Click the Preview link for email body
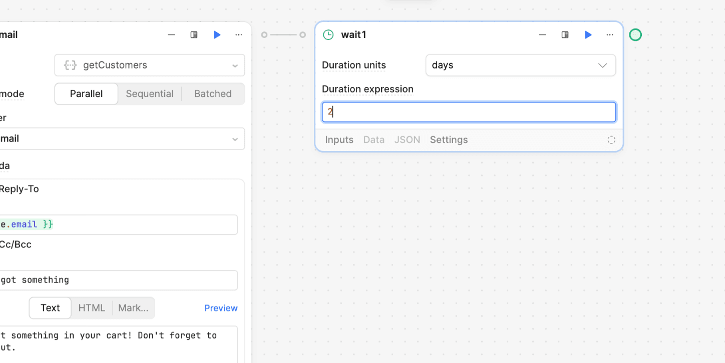Viewport: 725px width, 363px height. tap(221, 308)
